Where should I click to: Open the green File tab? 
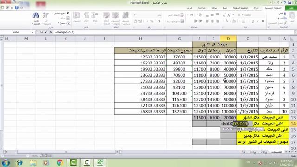tap(291, 8)
